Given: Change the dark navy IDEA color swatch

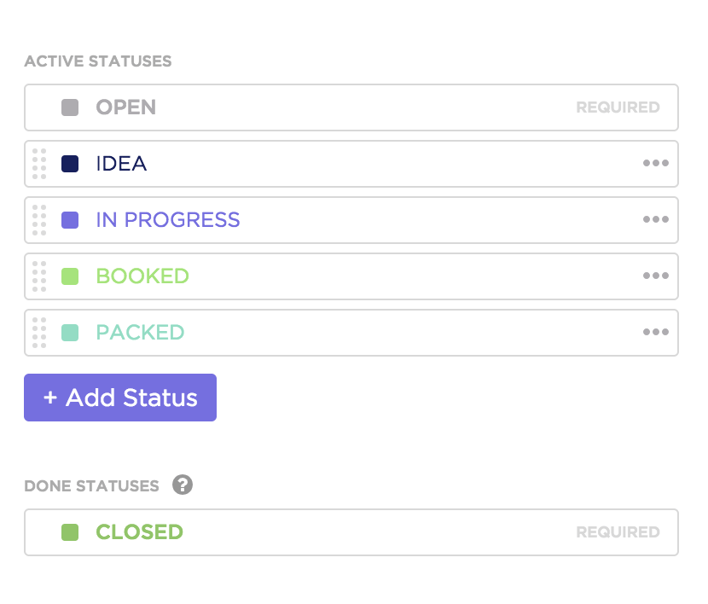Looking at the screenshot, I should 70,164.
